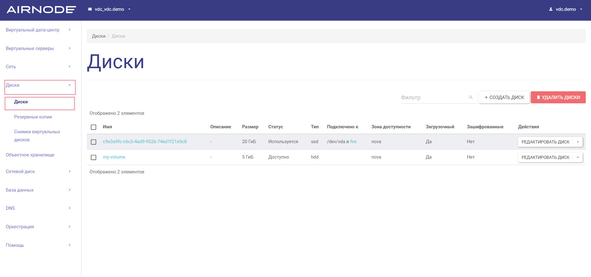Click РЕДАКТИРОВАТЬ ДИСК for the 20 ГиБ disk
Screen dimensions: 591x277
(x=545, y=142)
